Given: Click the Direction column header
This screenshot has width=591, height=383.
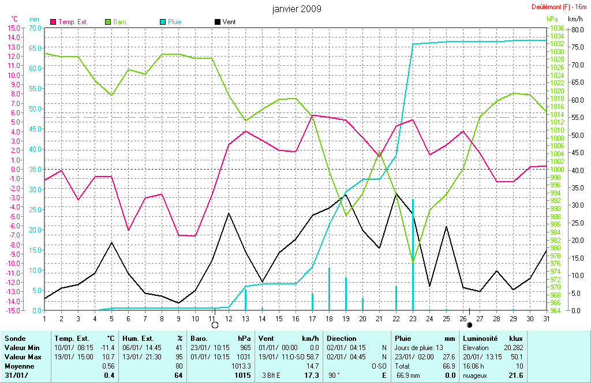Looking at the screenshot, I should point(342,339).
